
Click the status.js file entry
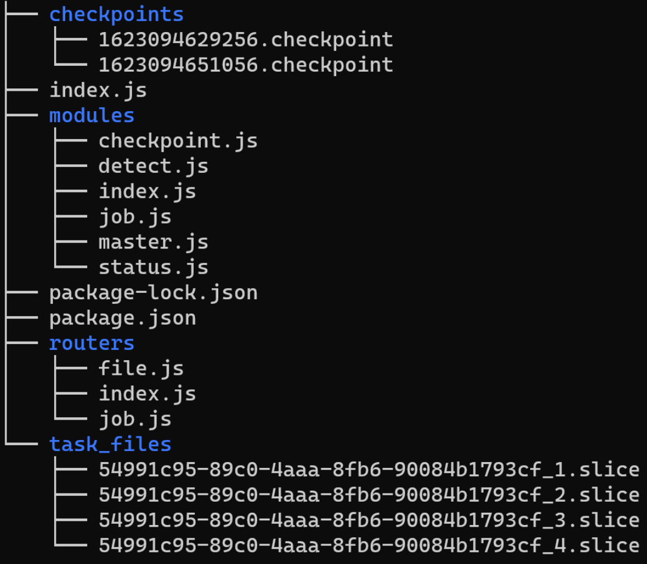point(153,267)
